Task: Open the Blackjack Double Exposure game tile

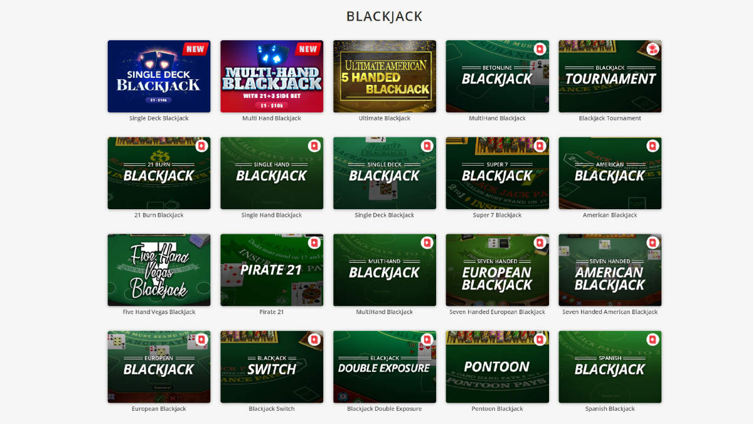Action: pyautogui.click(x=385, y=367)
